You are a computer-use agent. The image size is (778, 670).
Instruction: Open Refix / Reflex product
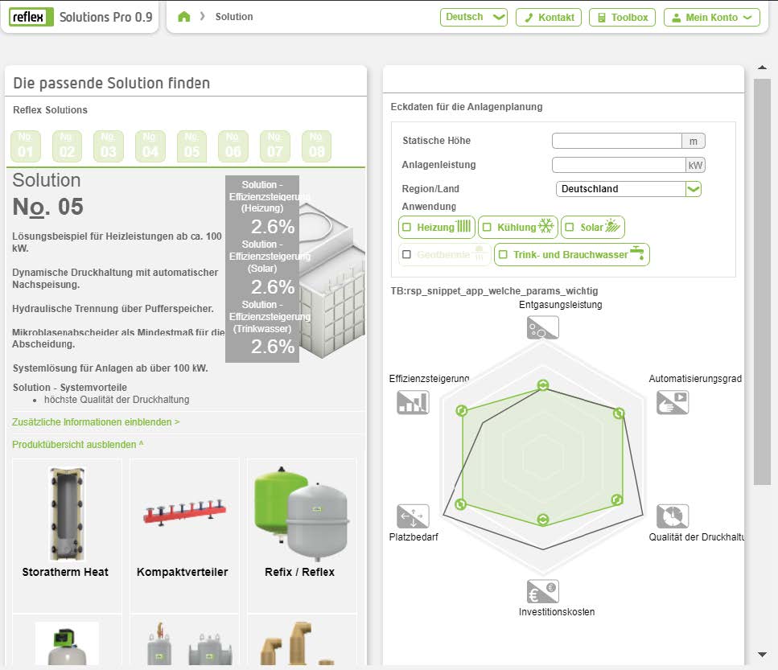pyautogui.click(x=302, y=536)
